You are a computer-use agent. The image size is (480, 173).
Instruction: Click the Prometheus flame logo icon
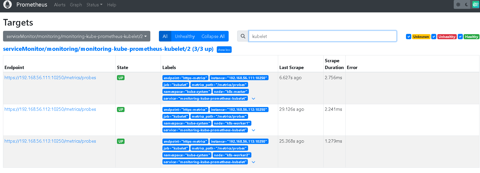(x=8, y=5)
